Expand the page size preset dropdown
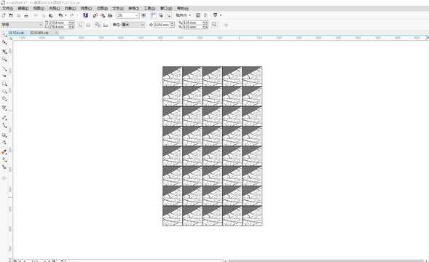Image resolution: width=429 pixels, height=262 pixels. (x=22, y=25)
